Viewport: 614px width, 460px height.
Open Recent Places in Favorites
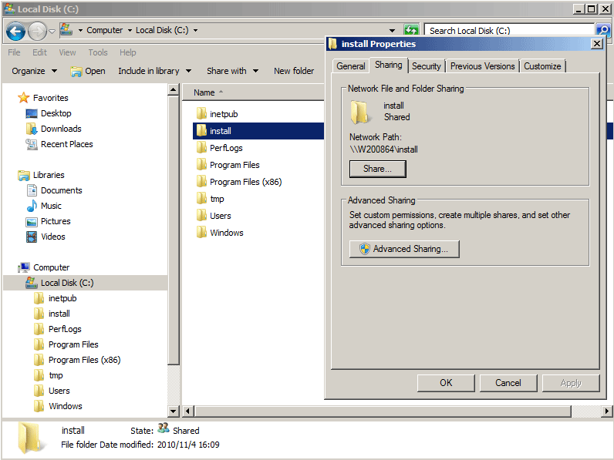[59, 144]
